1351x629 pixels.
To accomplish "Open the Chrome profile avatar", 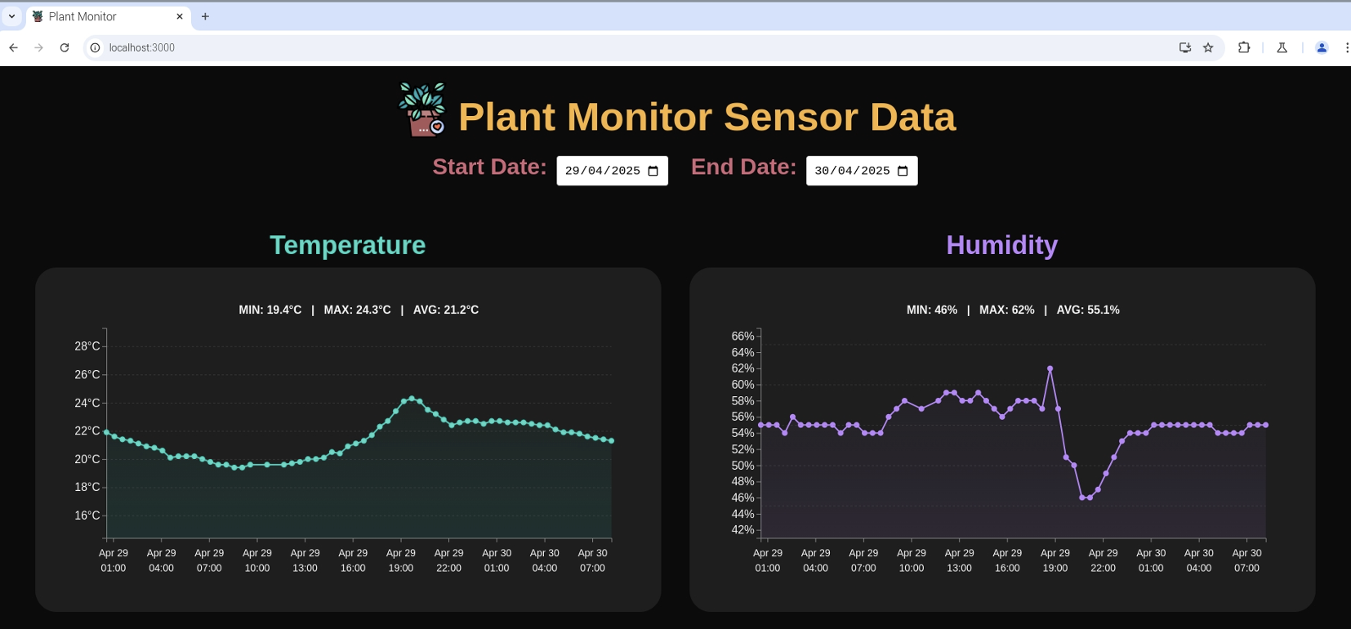I will click(x=1322, y=48).
